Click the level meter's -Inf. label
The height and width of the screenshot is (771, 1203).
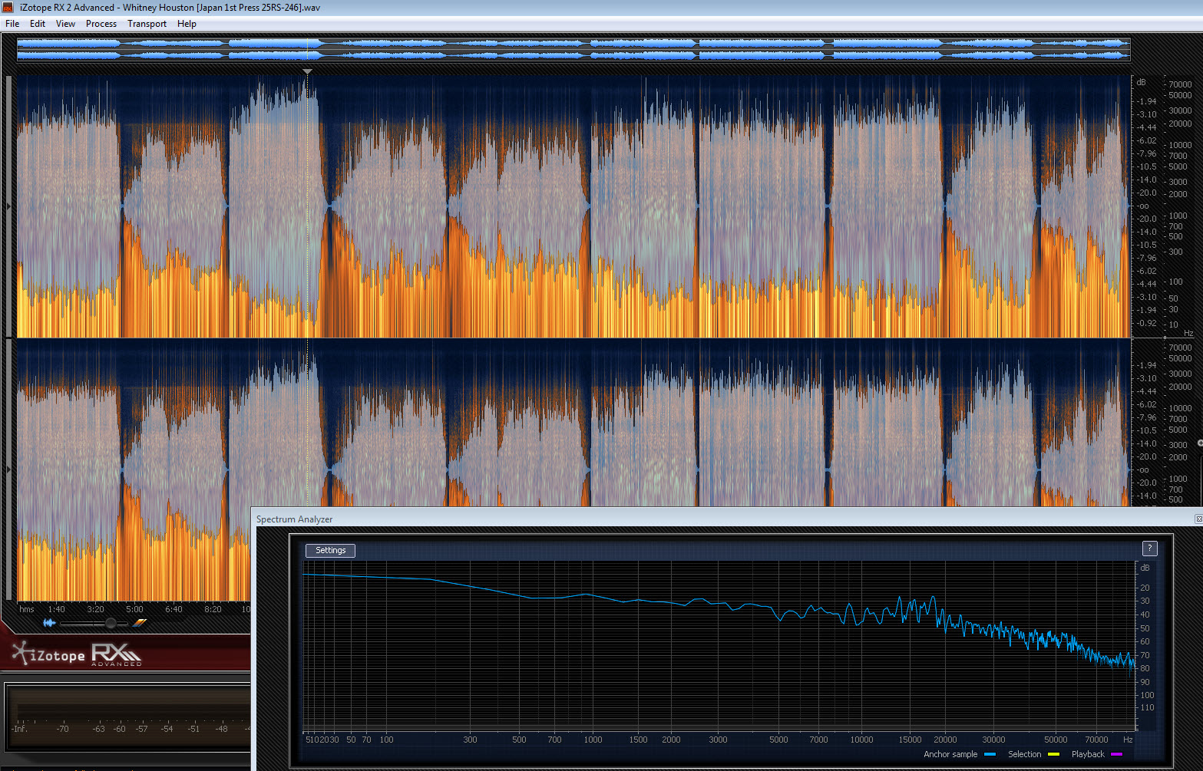[x=20, y=729]
